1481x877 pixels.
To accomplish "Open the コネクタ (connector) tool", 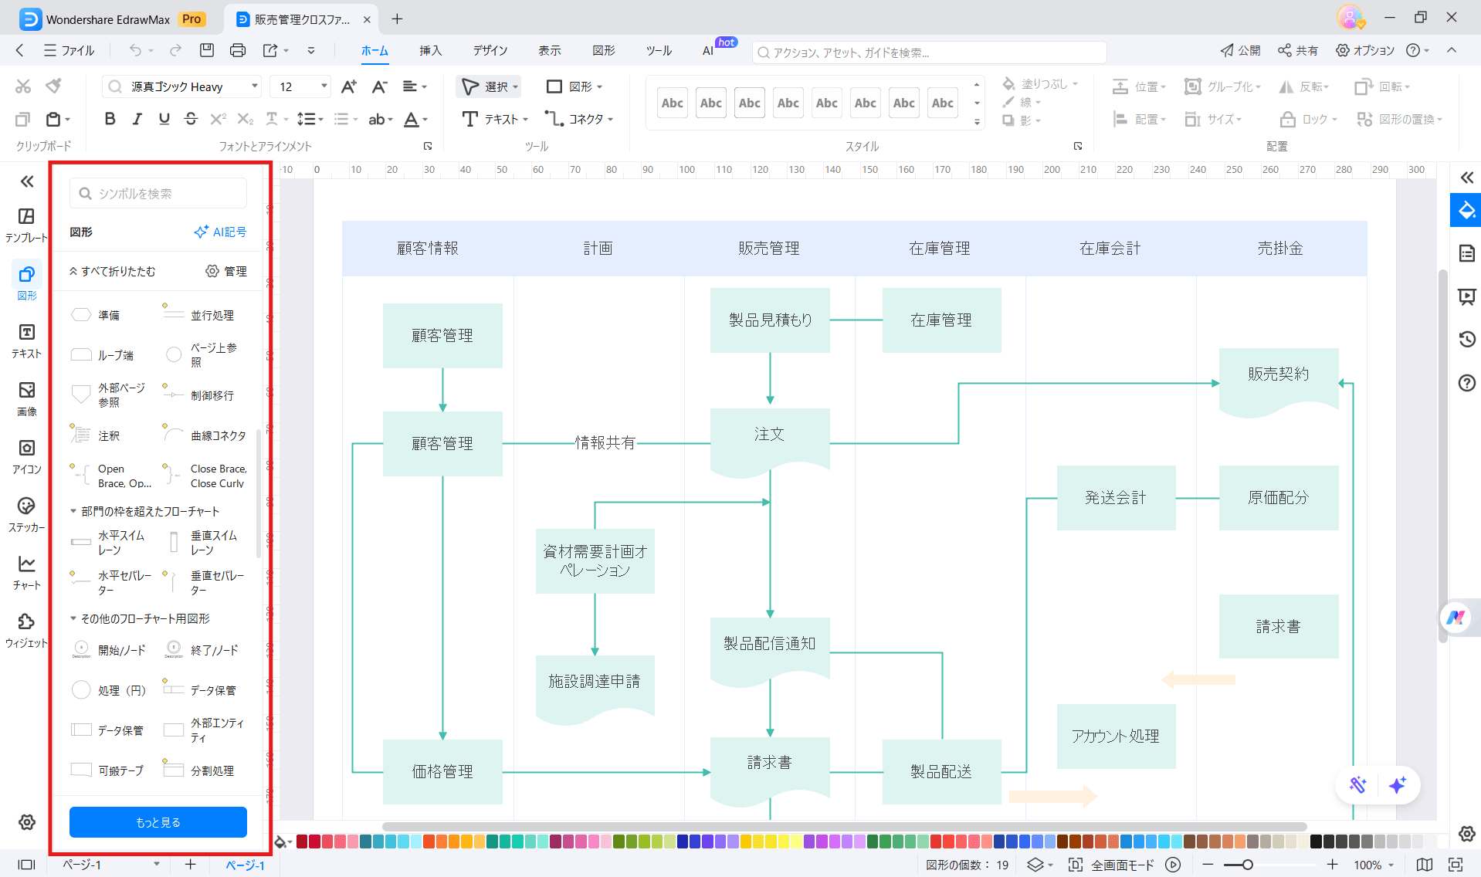I will [x=579, y=119].
